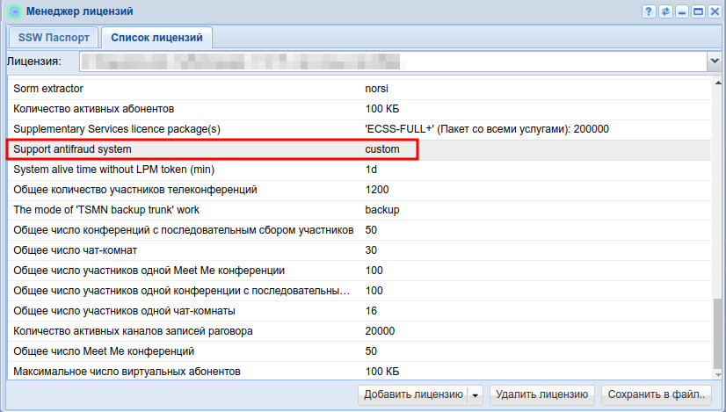This screenshot has height=412, width=726.
Task: Open help via the question mark icon
Action: click(650, 11)
